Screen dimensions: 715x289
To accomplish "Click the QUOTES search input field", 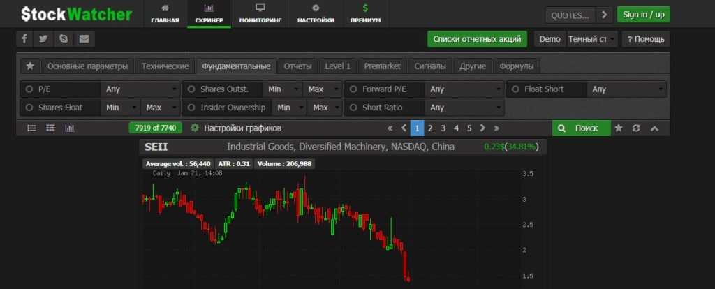I will click(570, 15).
